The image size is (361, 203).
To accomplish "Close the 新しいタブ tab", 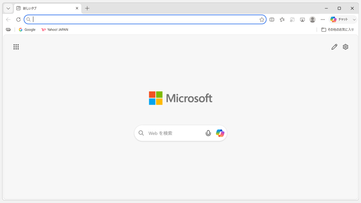I will pos(77,8).
